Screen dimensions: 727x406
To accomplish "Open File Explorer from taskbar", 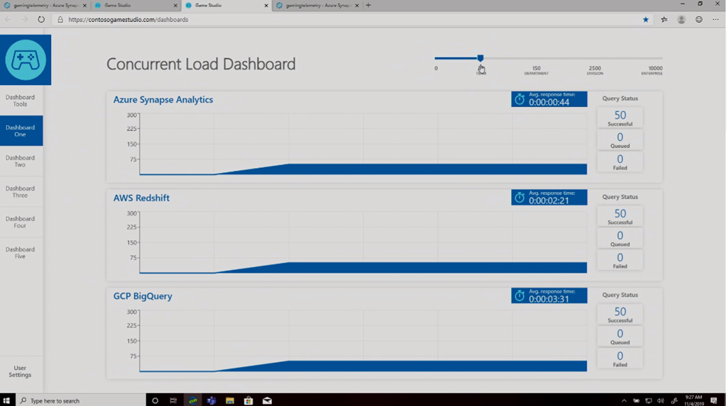I will pyautogui.click(x=230, y=400).
